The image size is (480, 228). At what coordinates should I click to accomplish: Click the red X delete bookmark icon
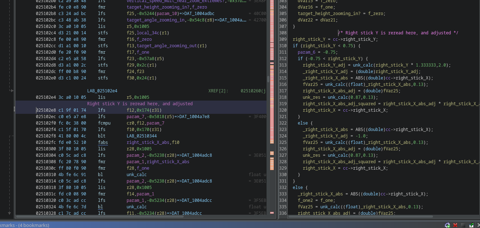click(x=455, y=225)
